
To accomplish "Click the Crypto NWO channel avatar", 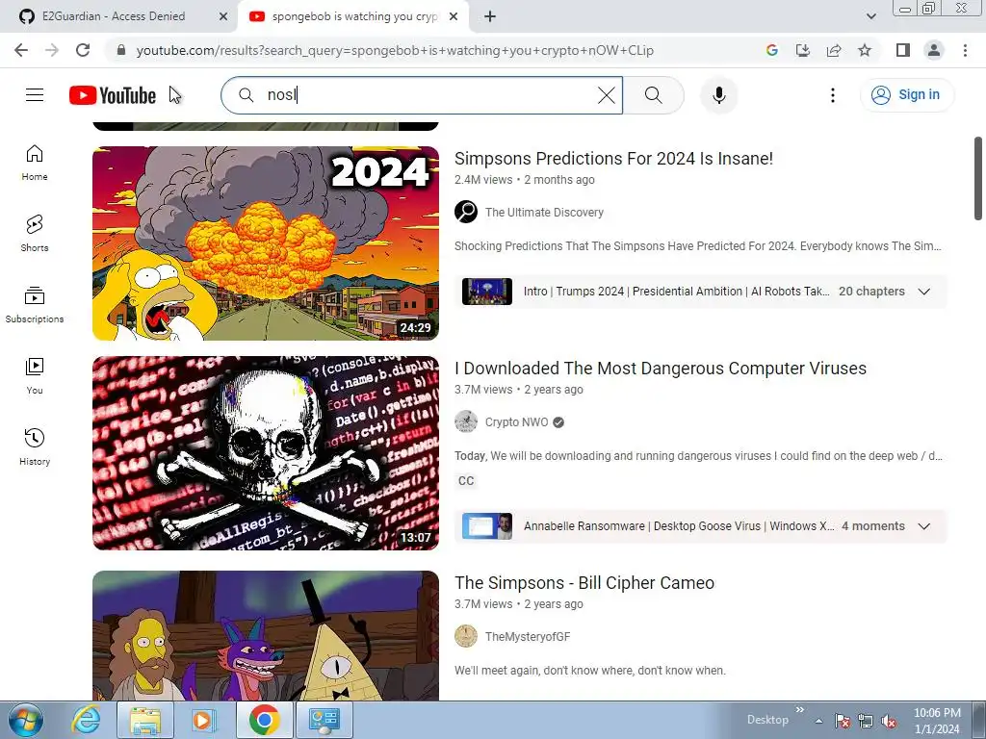I will pos(466,421).
